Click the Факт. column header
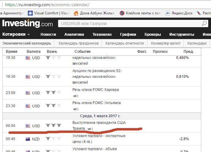 click(142, 52)
